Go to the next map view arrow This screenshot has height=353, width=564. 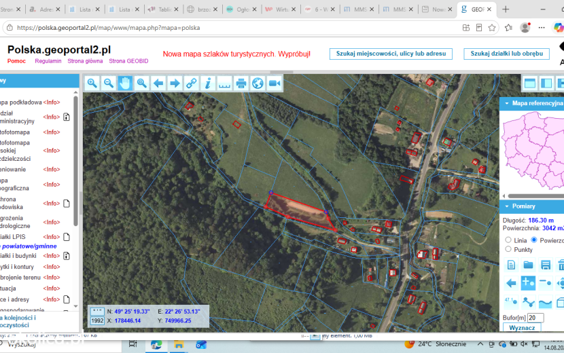[x=175, y=83]
